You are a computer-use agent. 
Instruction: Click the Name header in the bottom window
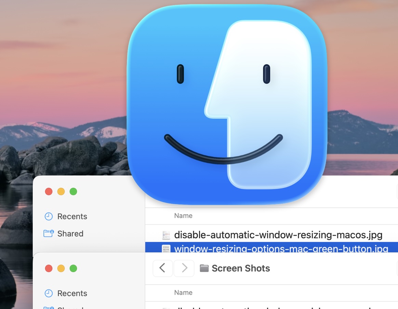click(183, 293)
